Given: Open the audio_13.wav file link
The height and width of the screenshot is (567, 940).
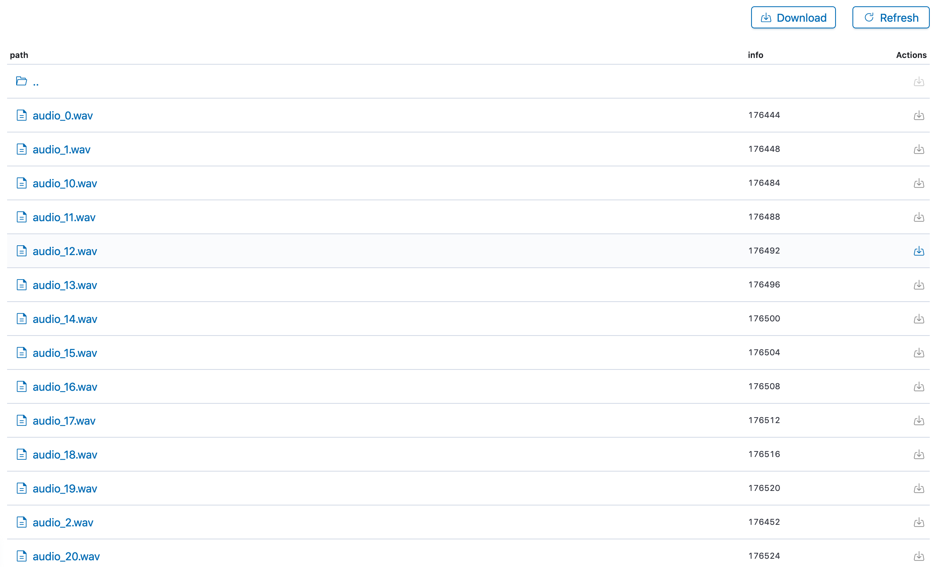Looking at the screenshot, I should [65, 285].
